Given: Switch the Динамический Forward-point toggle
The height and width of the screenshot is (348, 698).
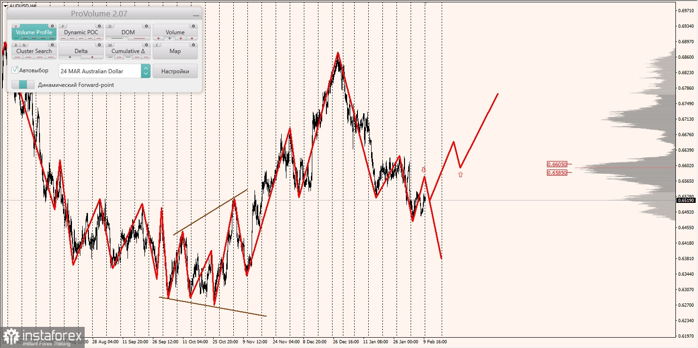Looking at the screenshot, I should pyautogui.click(x=23, y=85).
